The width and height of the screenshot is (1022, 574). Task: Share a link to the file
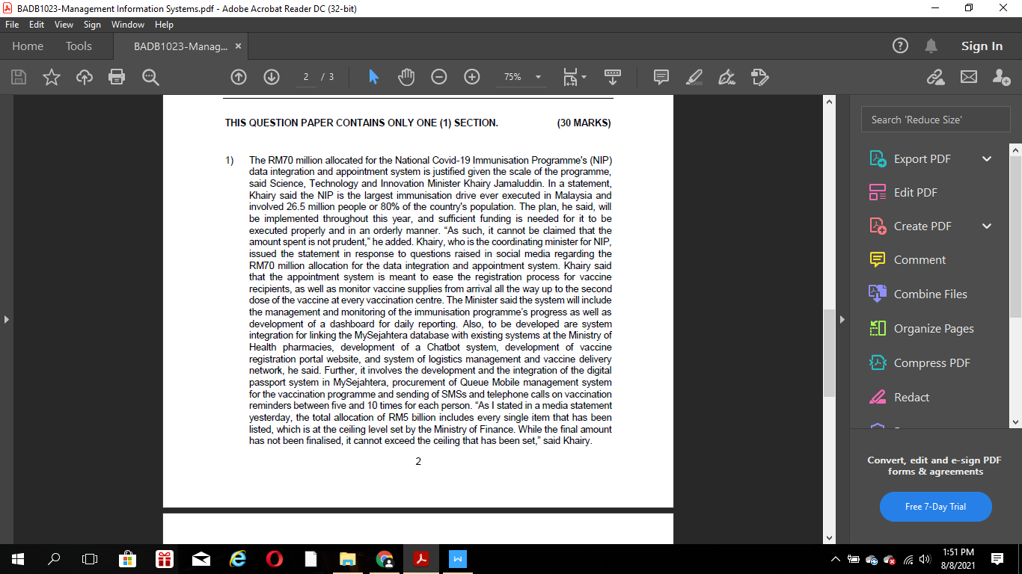[x=935, y=77]
